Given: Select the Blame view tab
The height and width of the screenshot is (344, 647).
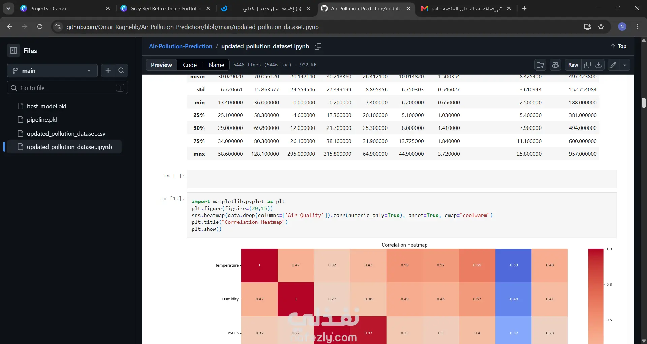Looking at the screenshot, I should (x=216, y=65).
